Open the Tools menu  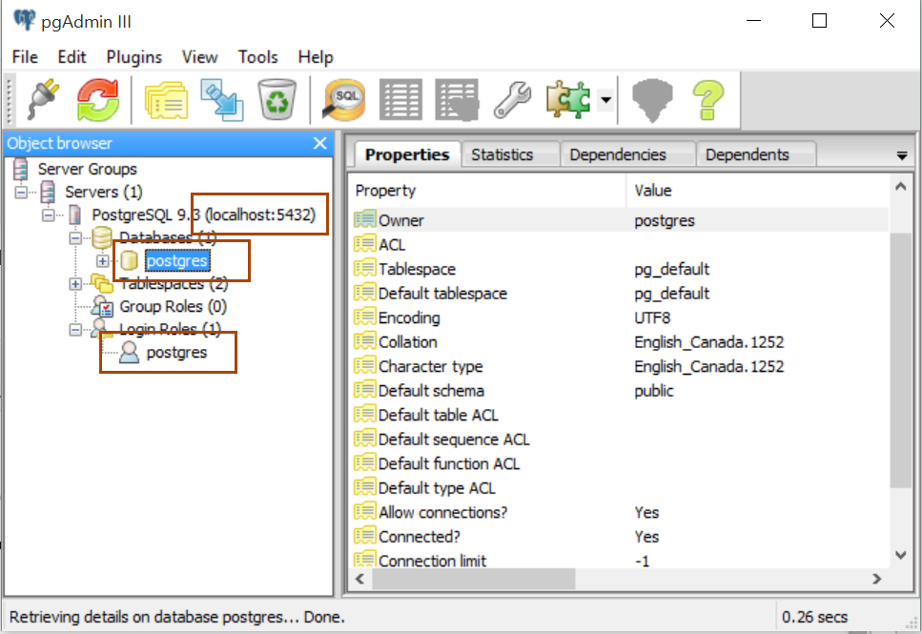tap(257, 57)
